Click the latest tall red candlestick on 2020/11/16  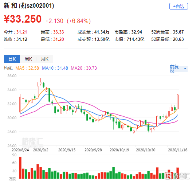178,102
